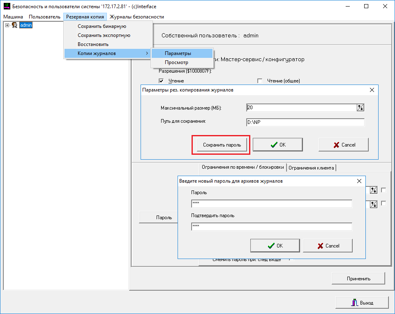Click the Выход exit button

click(362, 303)
